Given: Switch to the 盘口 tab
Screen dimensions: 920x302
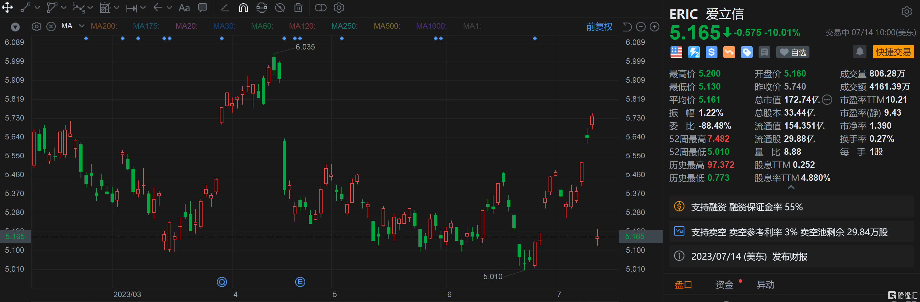Looking at the screenshot, I should tap(683, 284).
